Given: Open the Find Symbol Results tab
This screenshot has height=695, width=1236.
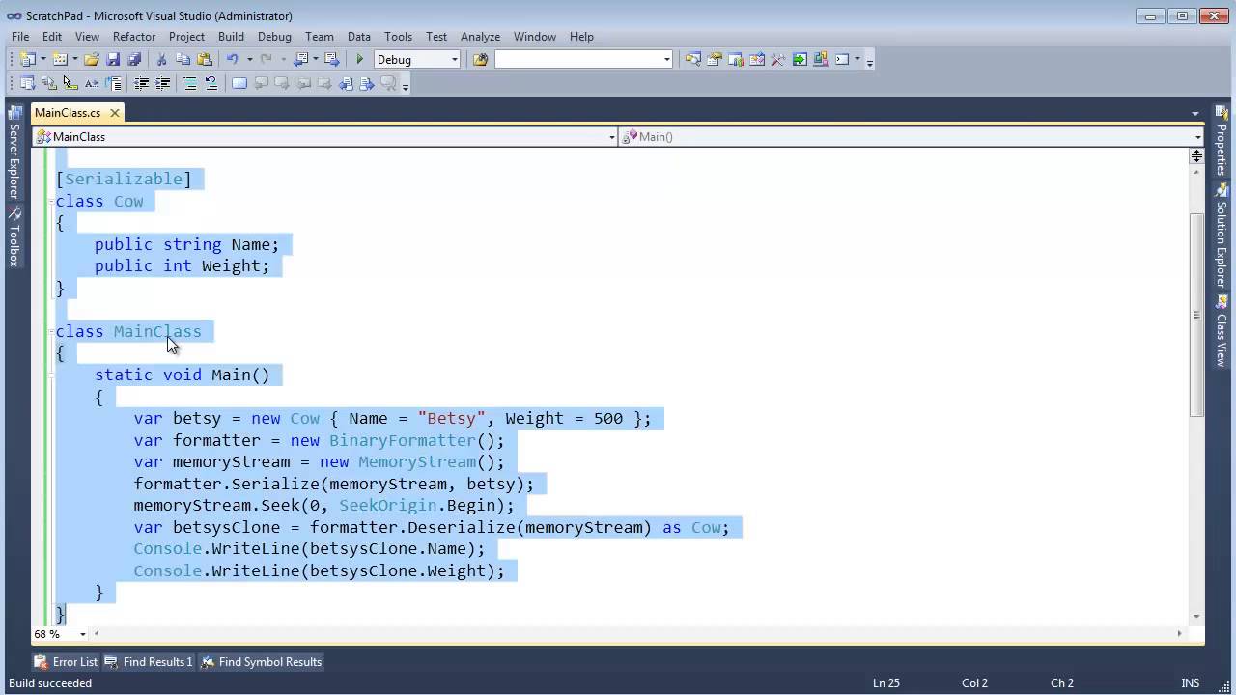Looking at the screenshot, I should pyautogui.click(x=261, y=662).
